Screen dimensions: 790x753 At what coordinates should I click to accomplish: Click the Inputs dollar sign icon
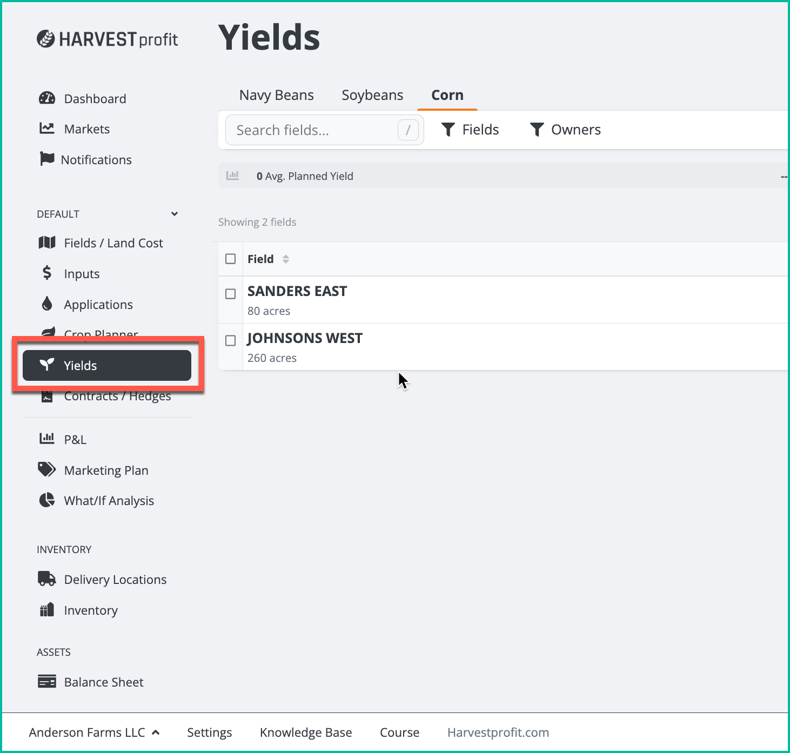pyautogui.click(x=47, y=273)
